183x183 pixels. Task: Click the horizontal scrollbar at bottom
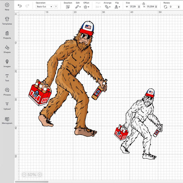coord(32,182)
